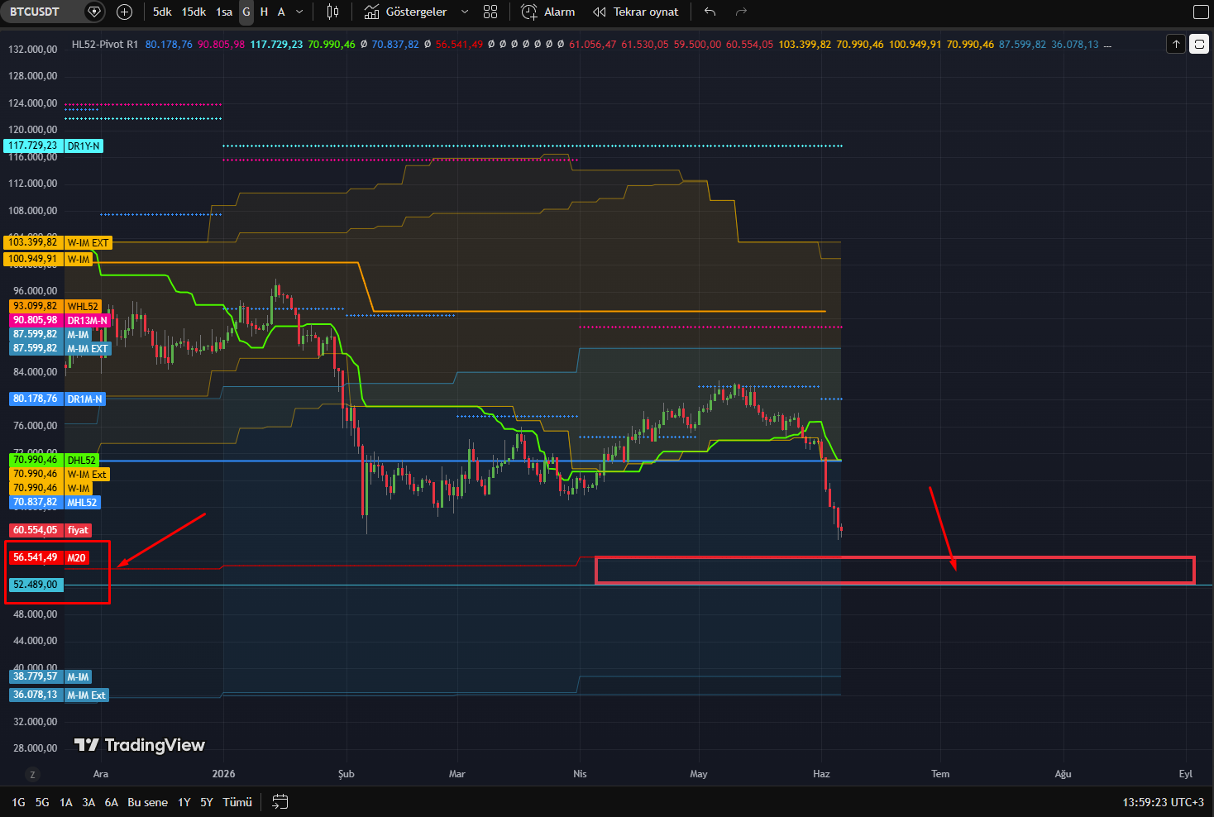Viewport: 1214px width, 817px height.
Task: Set range to 1G
Action: click(18, 802)
